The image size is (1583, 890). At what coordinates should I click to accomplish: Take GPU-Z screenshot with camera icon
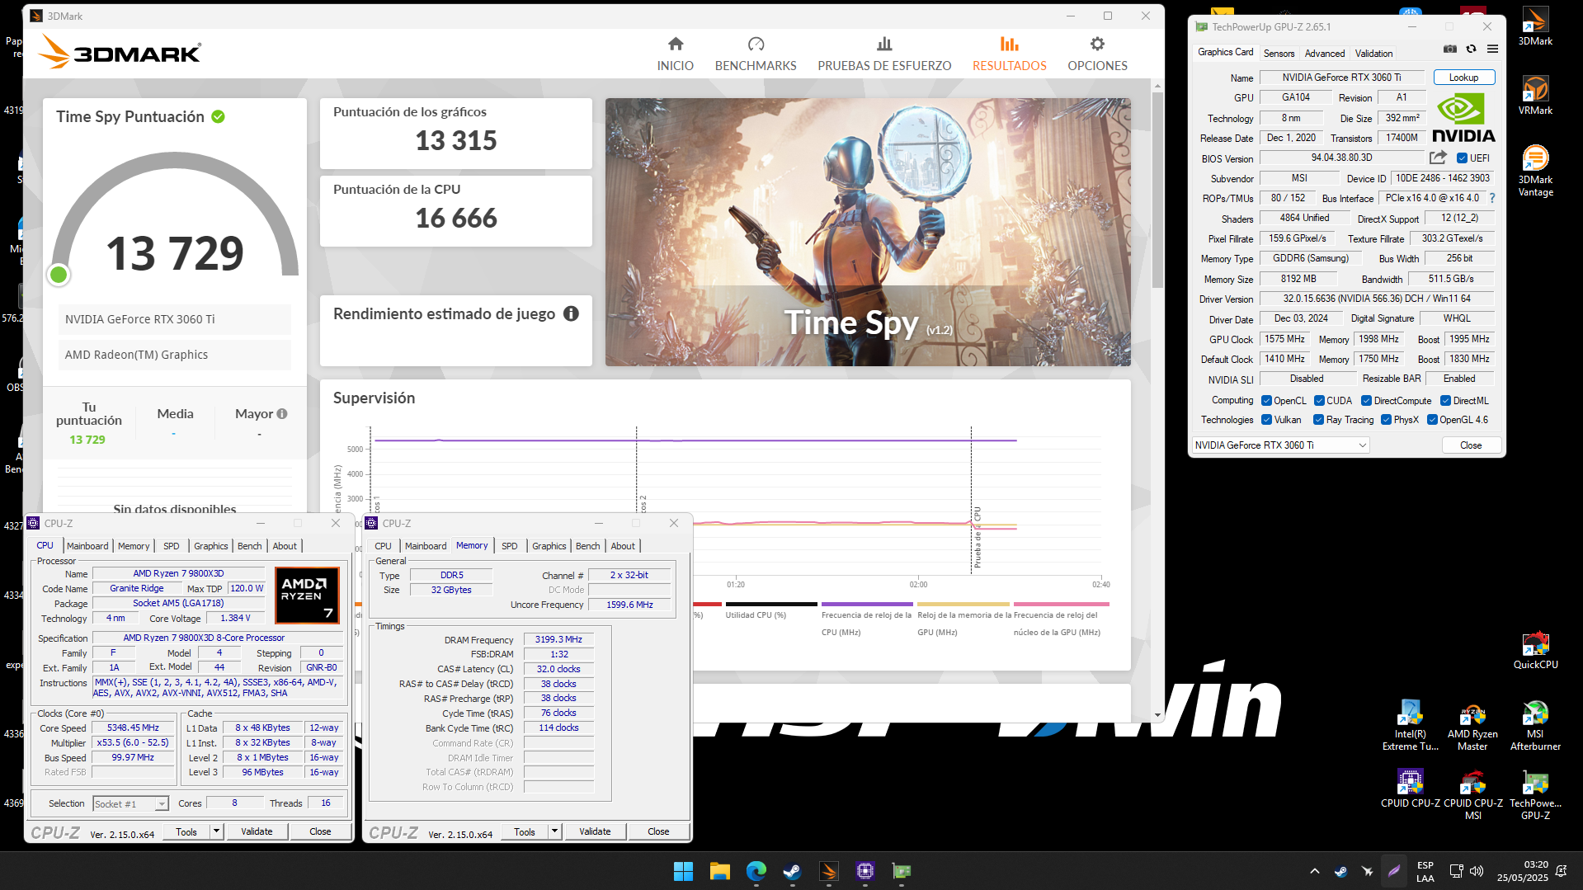coord(1450,49)
